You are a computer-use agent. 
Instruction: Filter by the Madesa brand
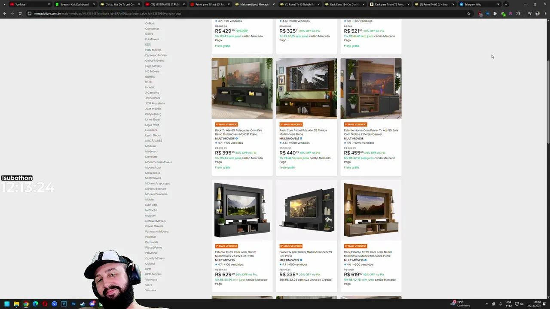point(150,146)
